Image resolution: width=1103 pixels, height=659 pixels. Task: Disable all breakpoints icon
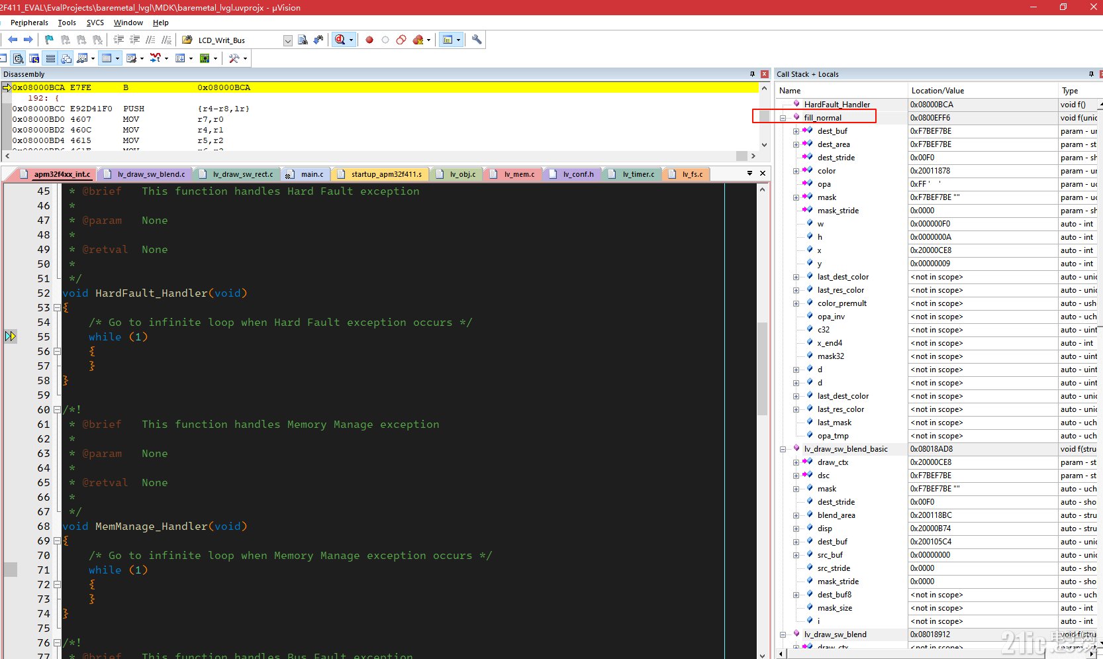[x=401, y=40]
